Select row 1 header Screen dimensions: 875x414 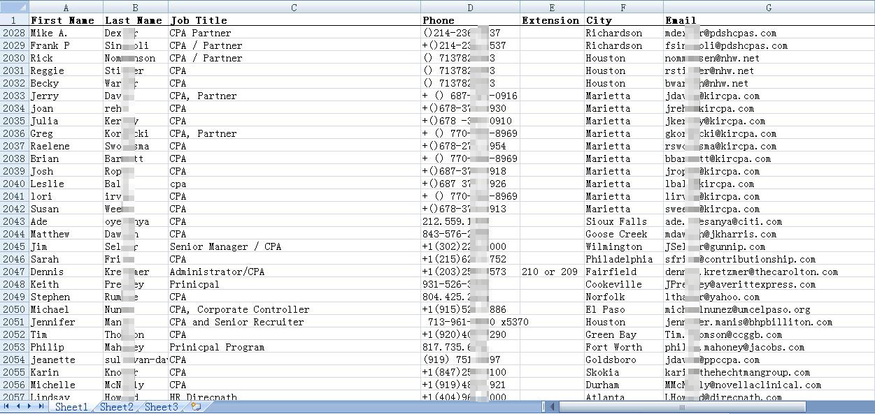14,20
